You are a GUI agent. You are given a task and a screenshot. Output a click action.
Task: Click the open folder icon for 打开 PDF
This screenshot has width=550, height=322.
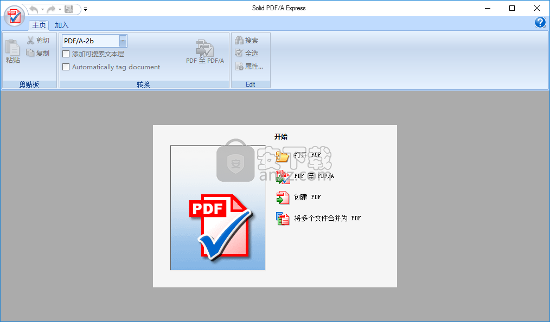point(283,156)
